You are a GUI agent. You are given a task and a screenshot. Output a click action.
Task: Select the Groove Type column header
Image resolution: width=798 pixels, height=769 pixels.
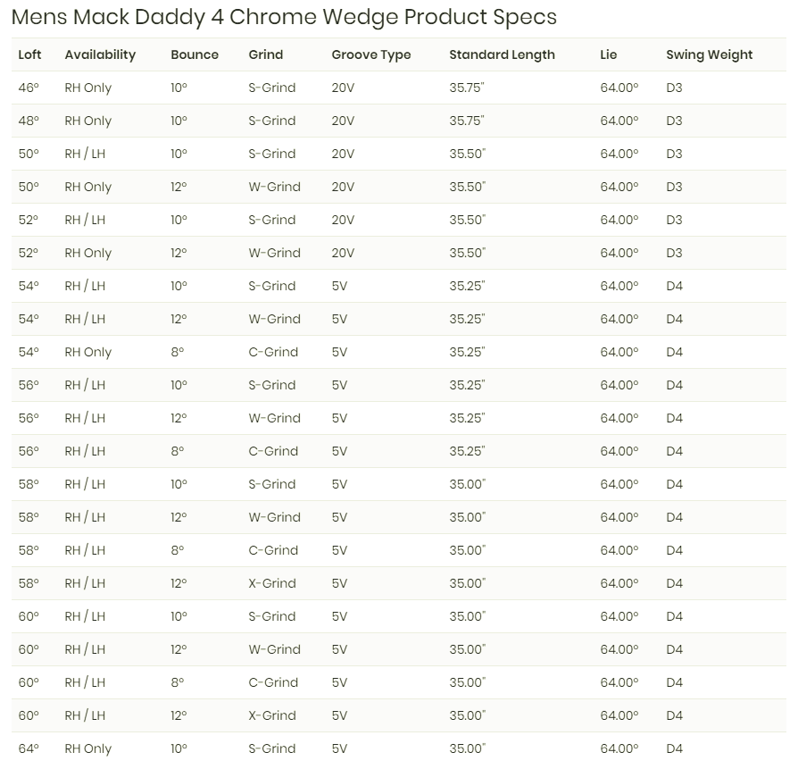pos(371,54)
